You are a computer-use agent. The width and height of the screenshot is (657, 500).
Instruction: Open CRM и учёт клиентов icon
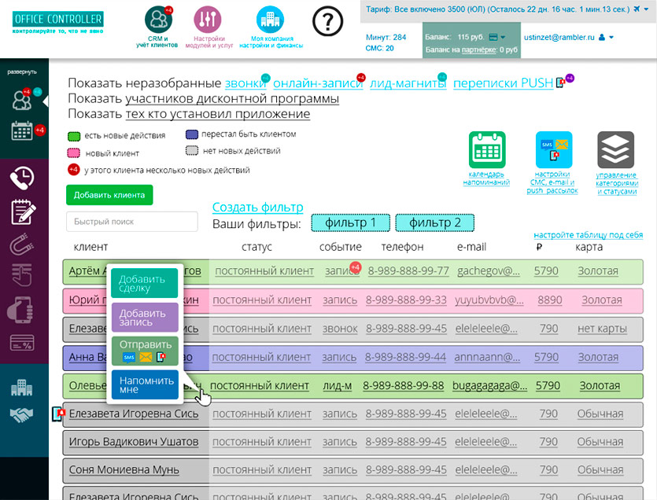pos(160,20)
